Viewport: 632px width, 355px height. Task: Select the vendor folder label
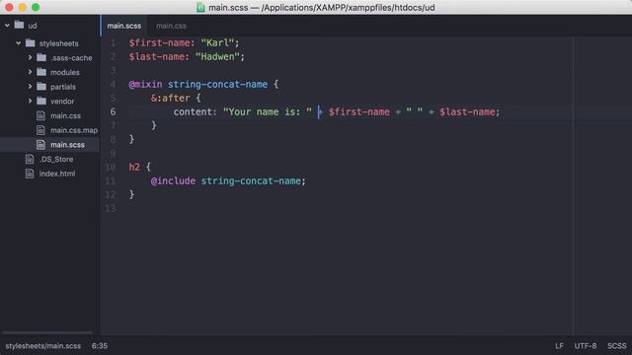click(62, 102)
